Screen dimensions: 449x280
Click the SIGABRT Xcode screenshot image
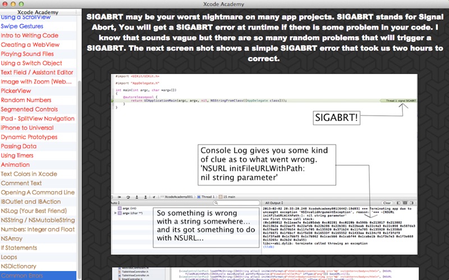264,164
